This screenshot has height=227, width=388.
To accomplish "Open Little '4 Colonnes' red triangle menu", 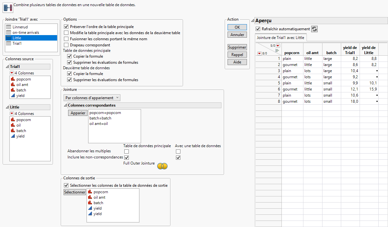I will click(x=12, y=113).
